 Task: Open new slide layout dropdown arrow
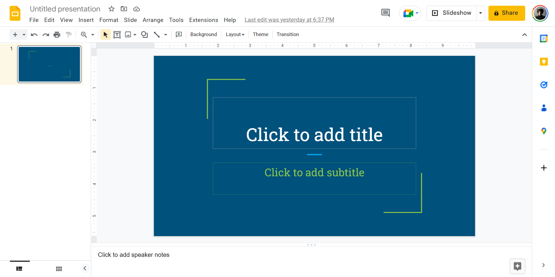pyautogui.click(x=24, y=35)
